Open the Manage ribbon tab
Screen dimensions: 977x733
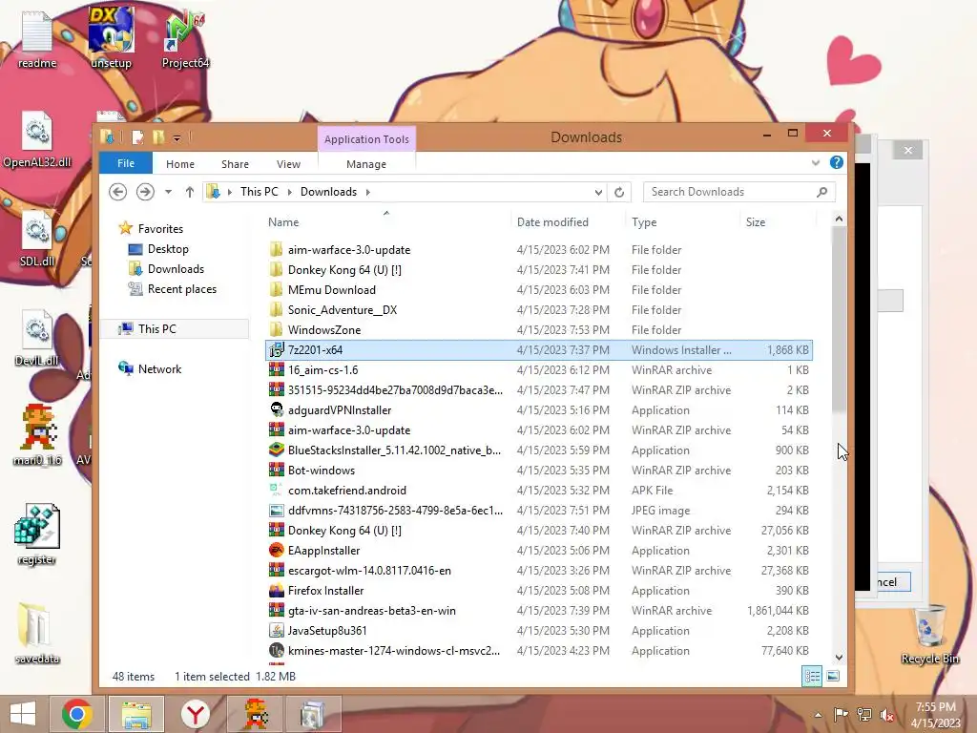(x=366, y=164)
